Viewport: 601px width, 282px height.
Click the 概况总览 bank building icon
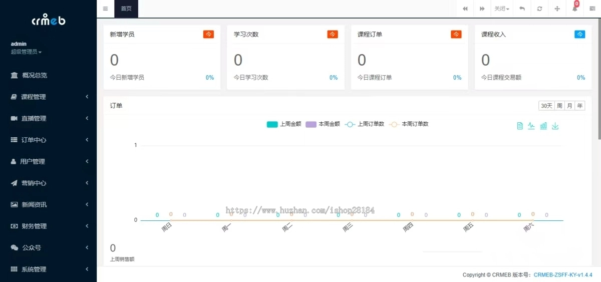point(14,75)
